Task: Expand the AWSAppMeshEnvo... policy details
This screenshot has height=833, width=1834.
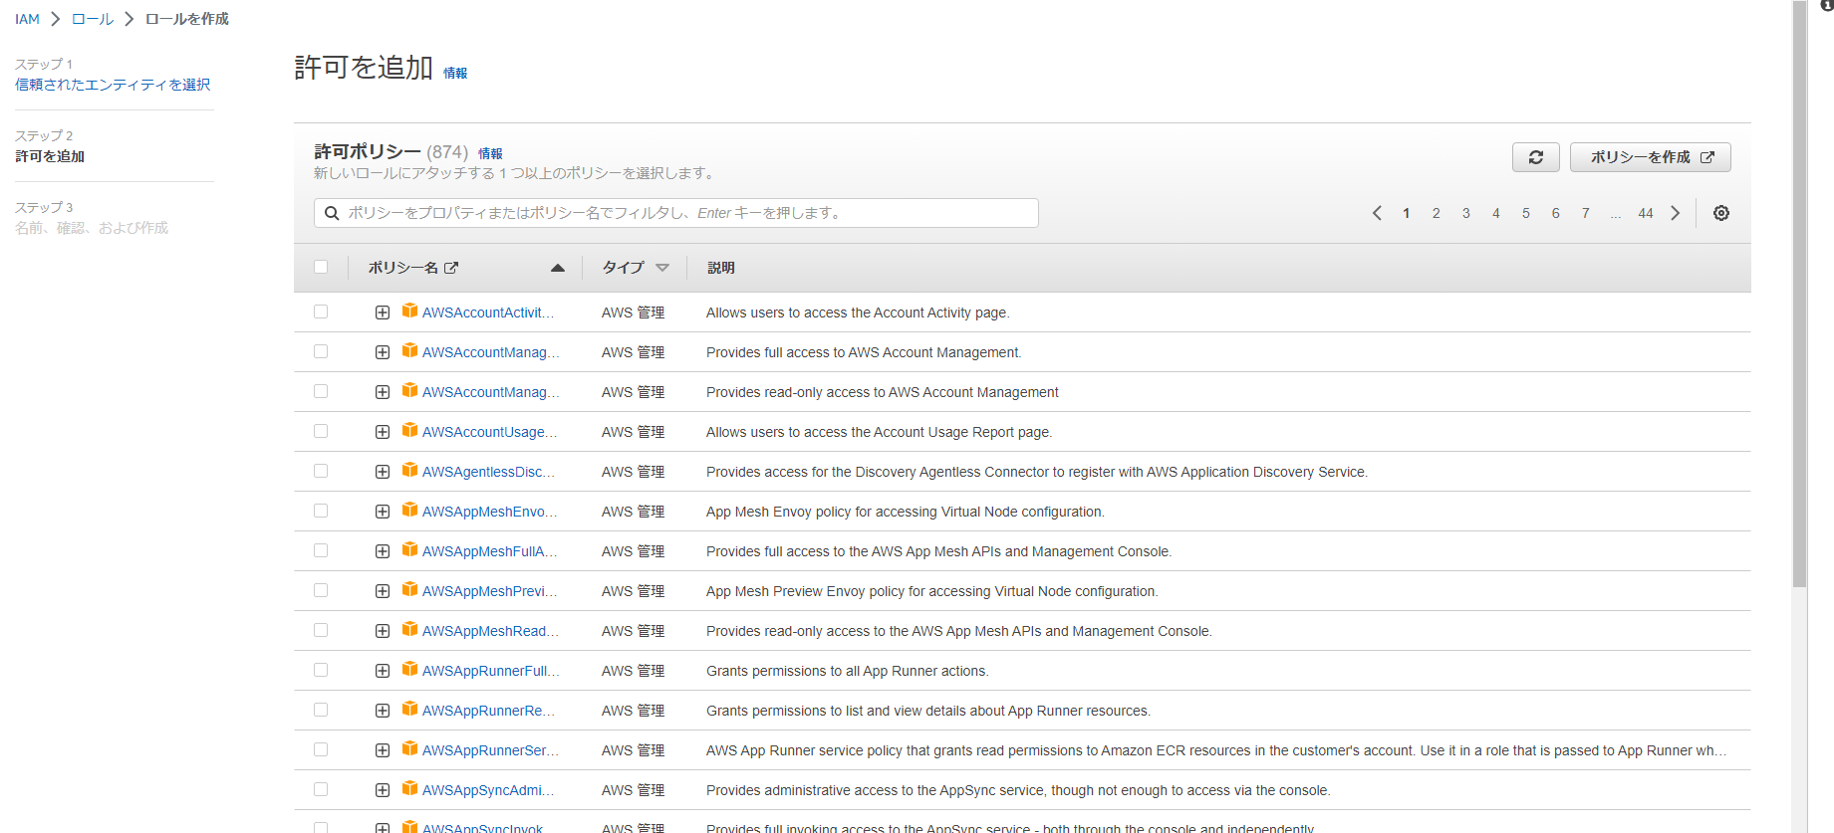Action: [x=383, y=512]
